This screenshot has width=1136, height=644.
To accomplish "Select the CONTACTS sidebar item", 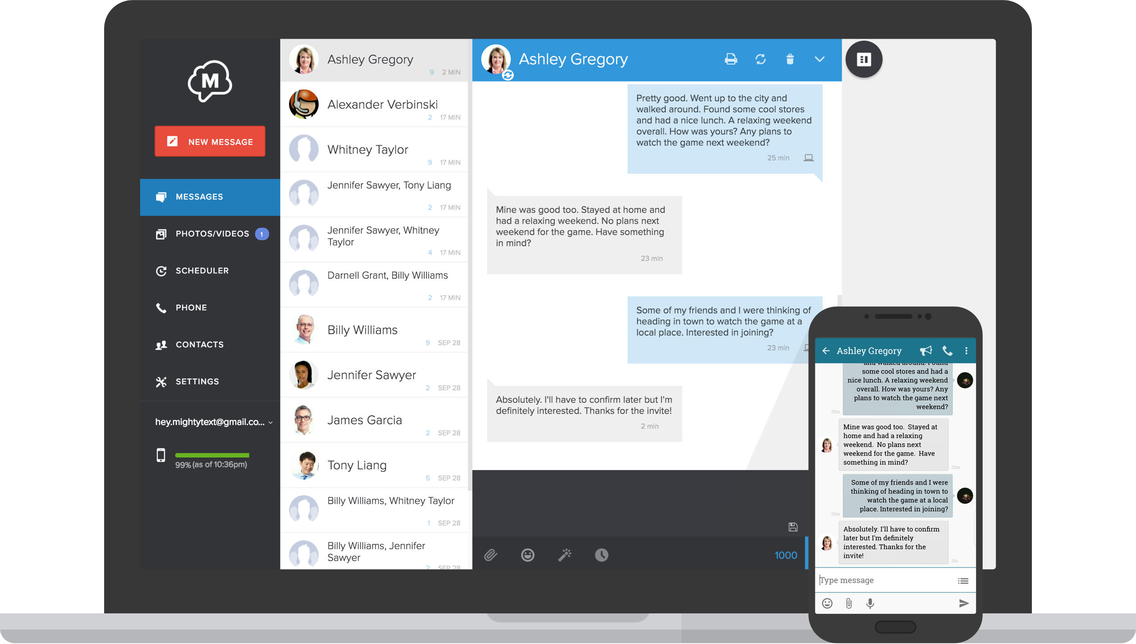I will [199, 344].
